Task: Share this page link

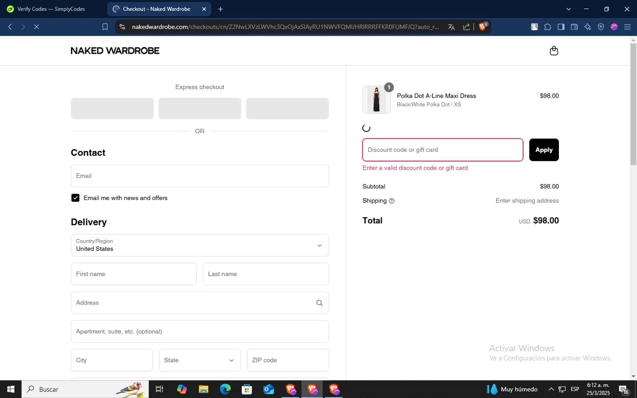Action: tap(466, 27)
